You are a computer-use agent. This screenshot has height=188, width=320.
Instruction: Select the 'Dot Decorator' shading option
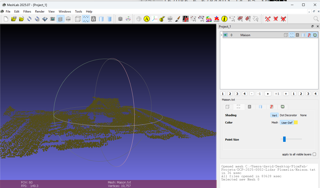click(288, 115)
